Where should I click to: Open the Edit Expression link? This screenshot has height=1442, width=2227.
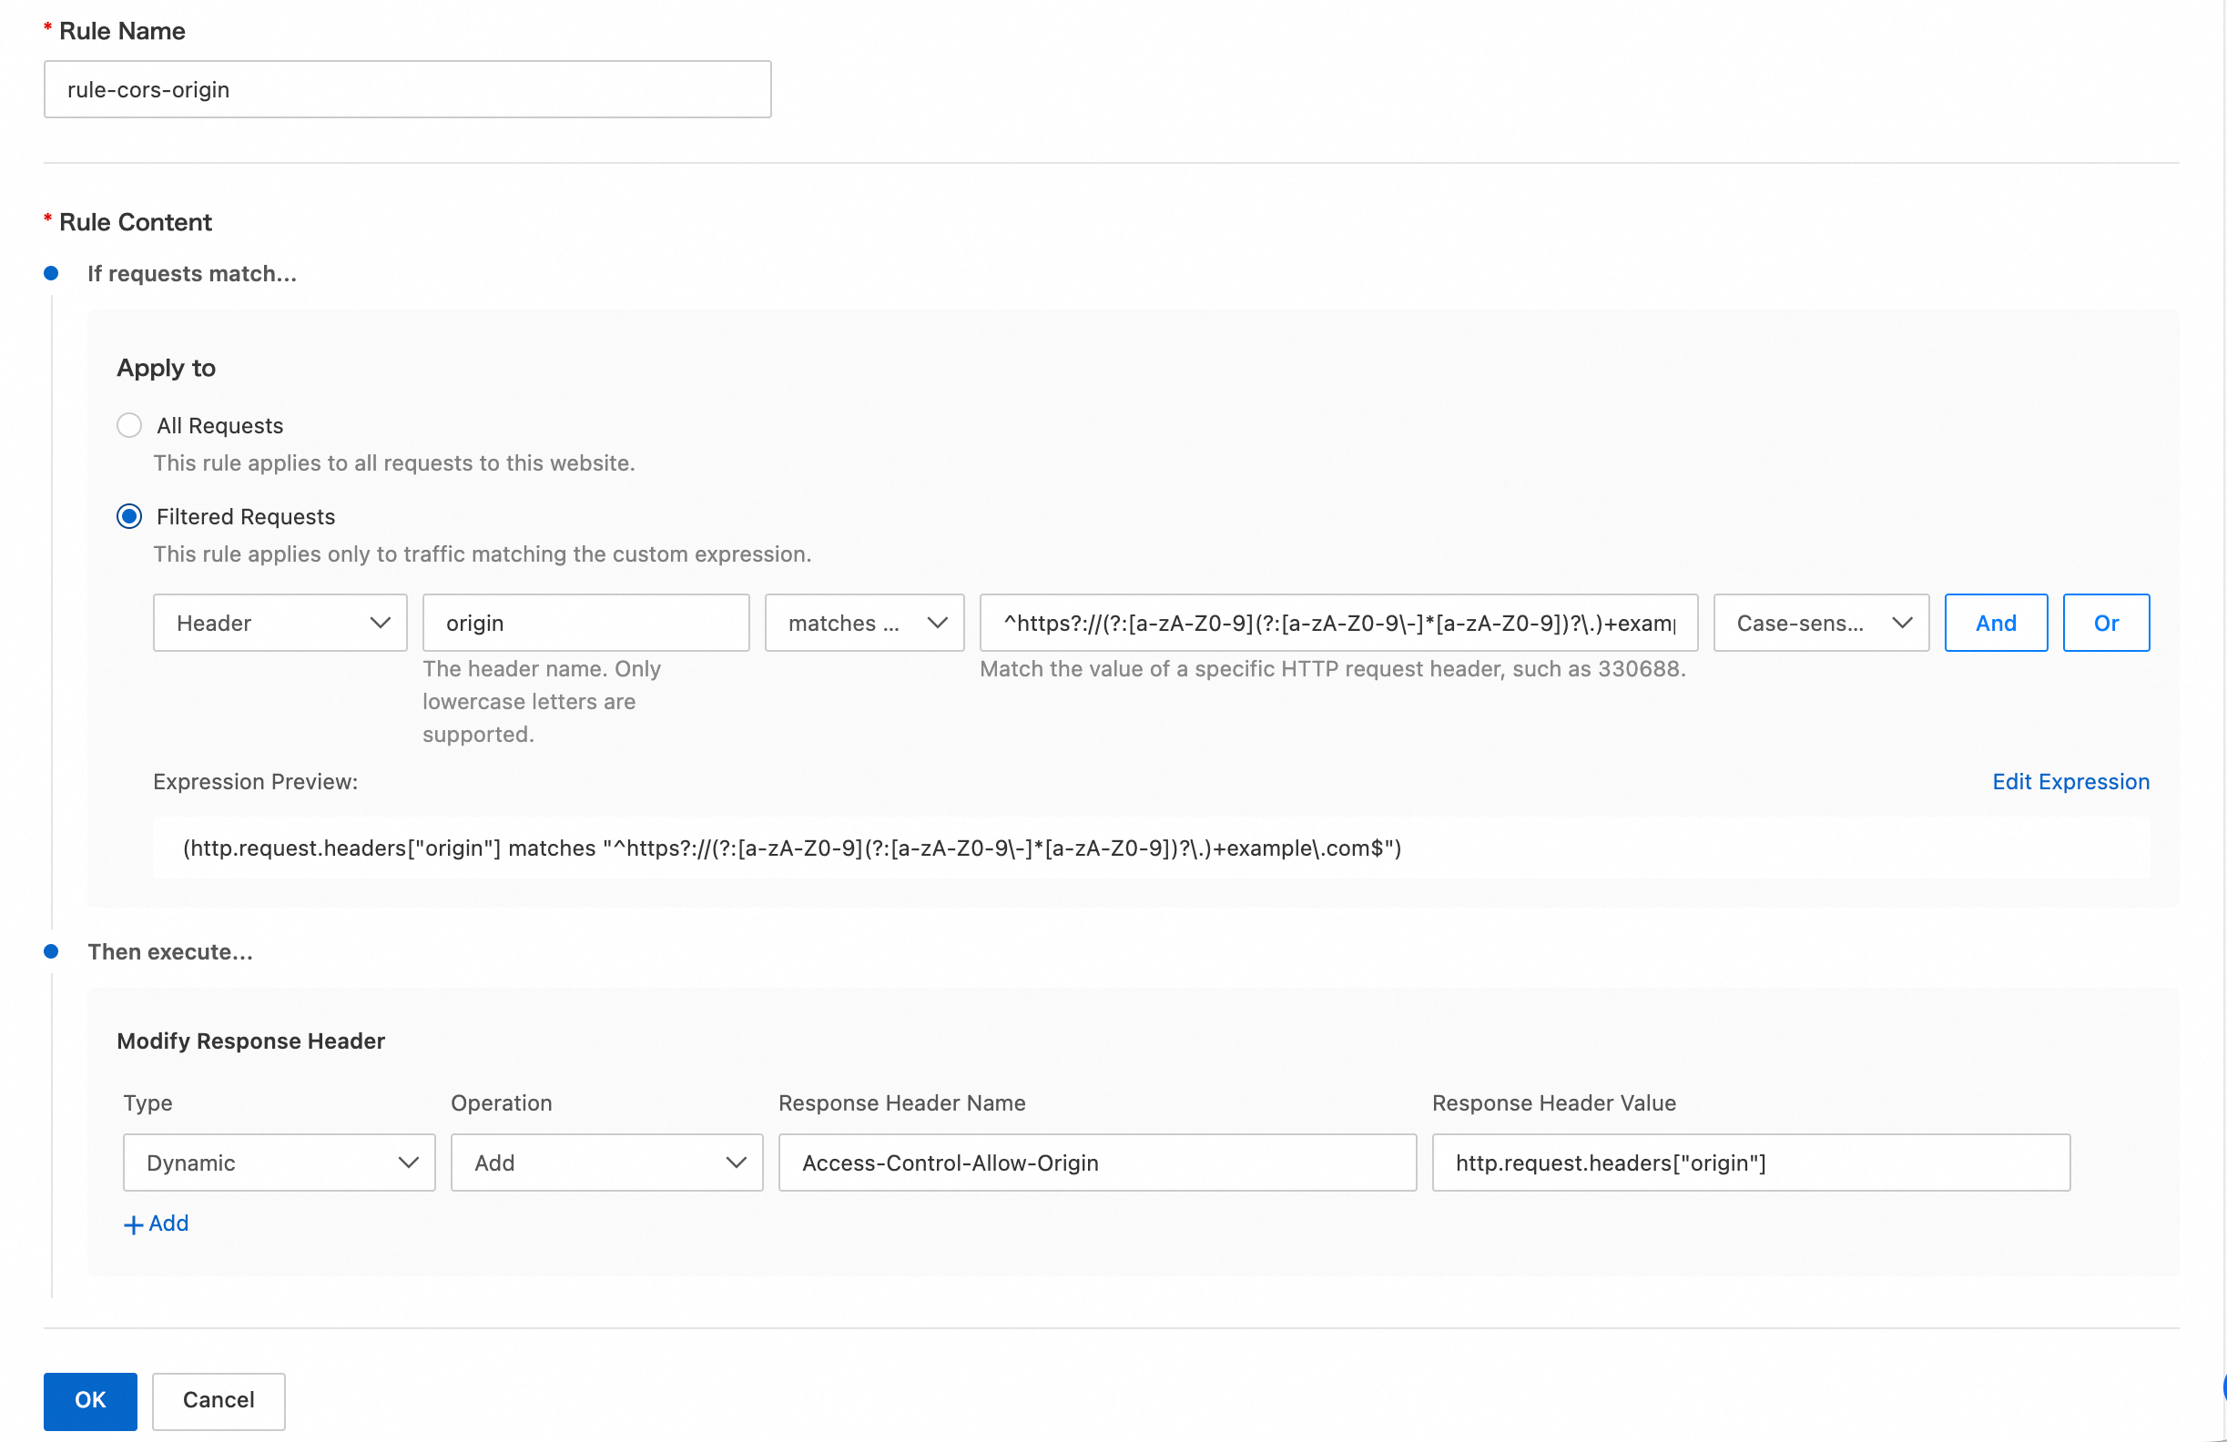[x=2069, y=781]
